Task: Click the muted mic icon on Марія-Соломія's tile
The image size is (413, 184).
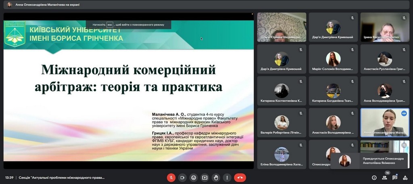Action: (352, 50)
